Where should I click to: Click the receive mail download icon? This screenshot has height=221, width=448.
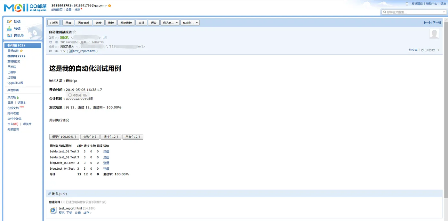(x=10, y=28)
